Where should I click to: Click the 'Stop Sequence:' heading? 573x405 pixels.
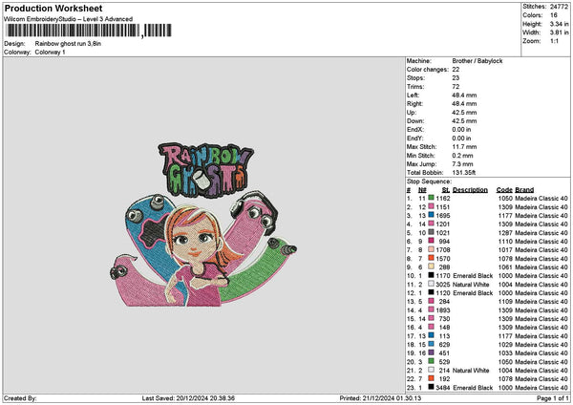coord(429,181)
